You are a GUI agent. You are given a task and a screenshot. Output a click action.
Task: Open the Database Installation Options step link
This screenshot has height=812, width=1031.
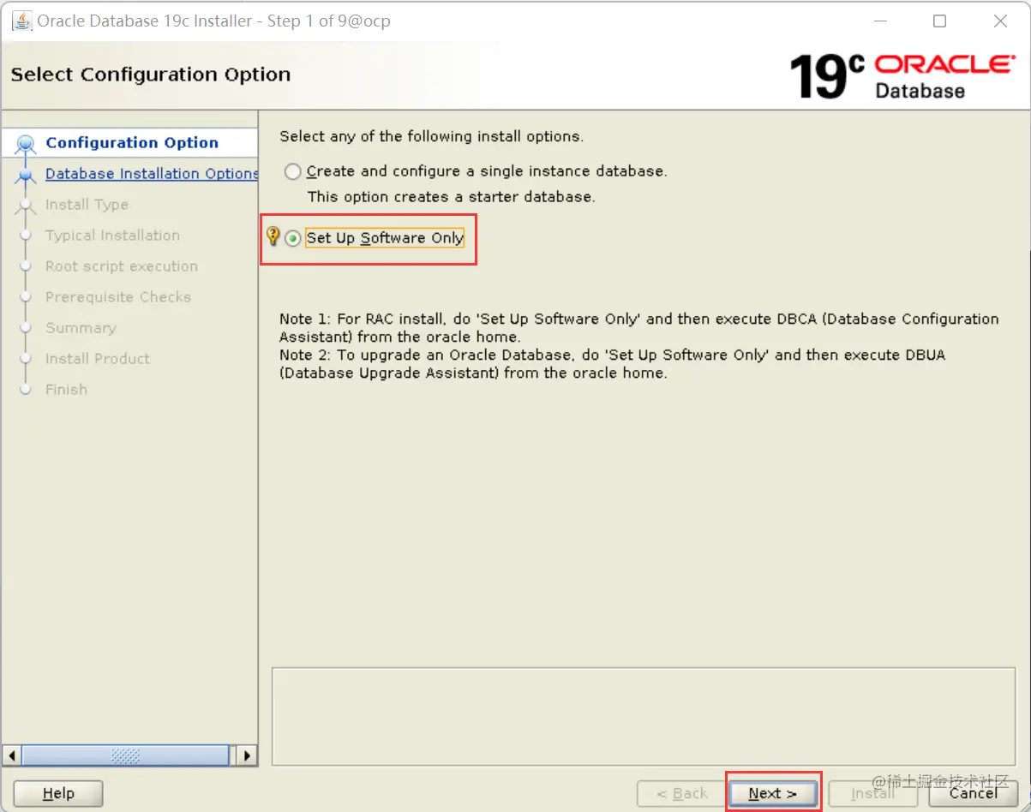pyautogui.click(x=152, y=174)
